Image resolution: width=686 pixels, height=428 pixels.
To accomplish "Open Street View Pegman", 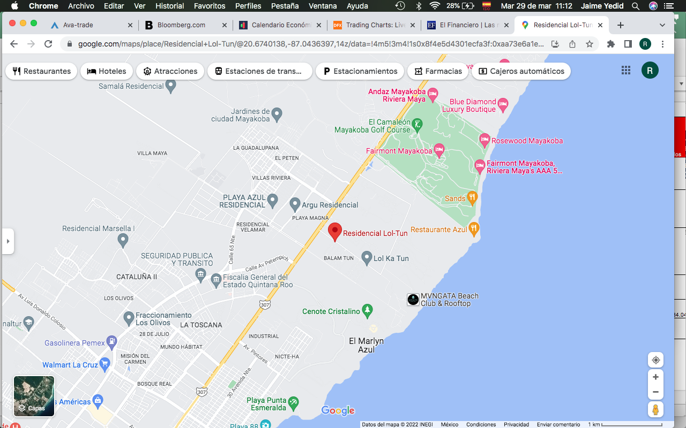I will [x=655, y=410].
